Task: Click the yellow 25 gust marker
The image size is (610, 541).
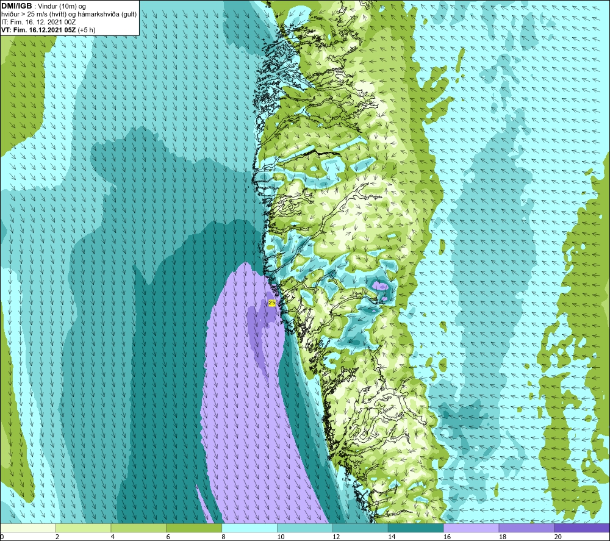Action: 272,303
